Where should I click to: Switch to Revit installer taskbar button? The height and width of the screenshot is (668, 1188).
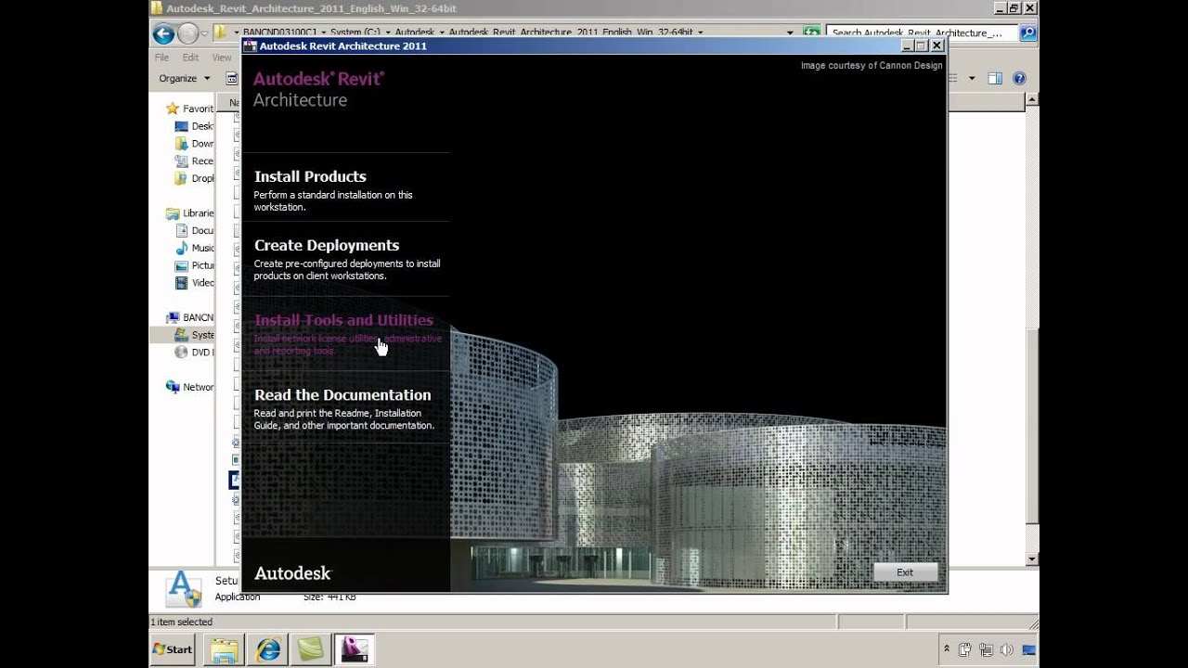click(x=353, y=649)
